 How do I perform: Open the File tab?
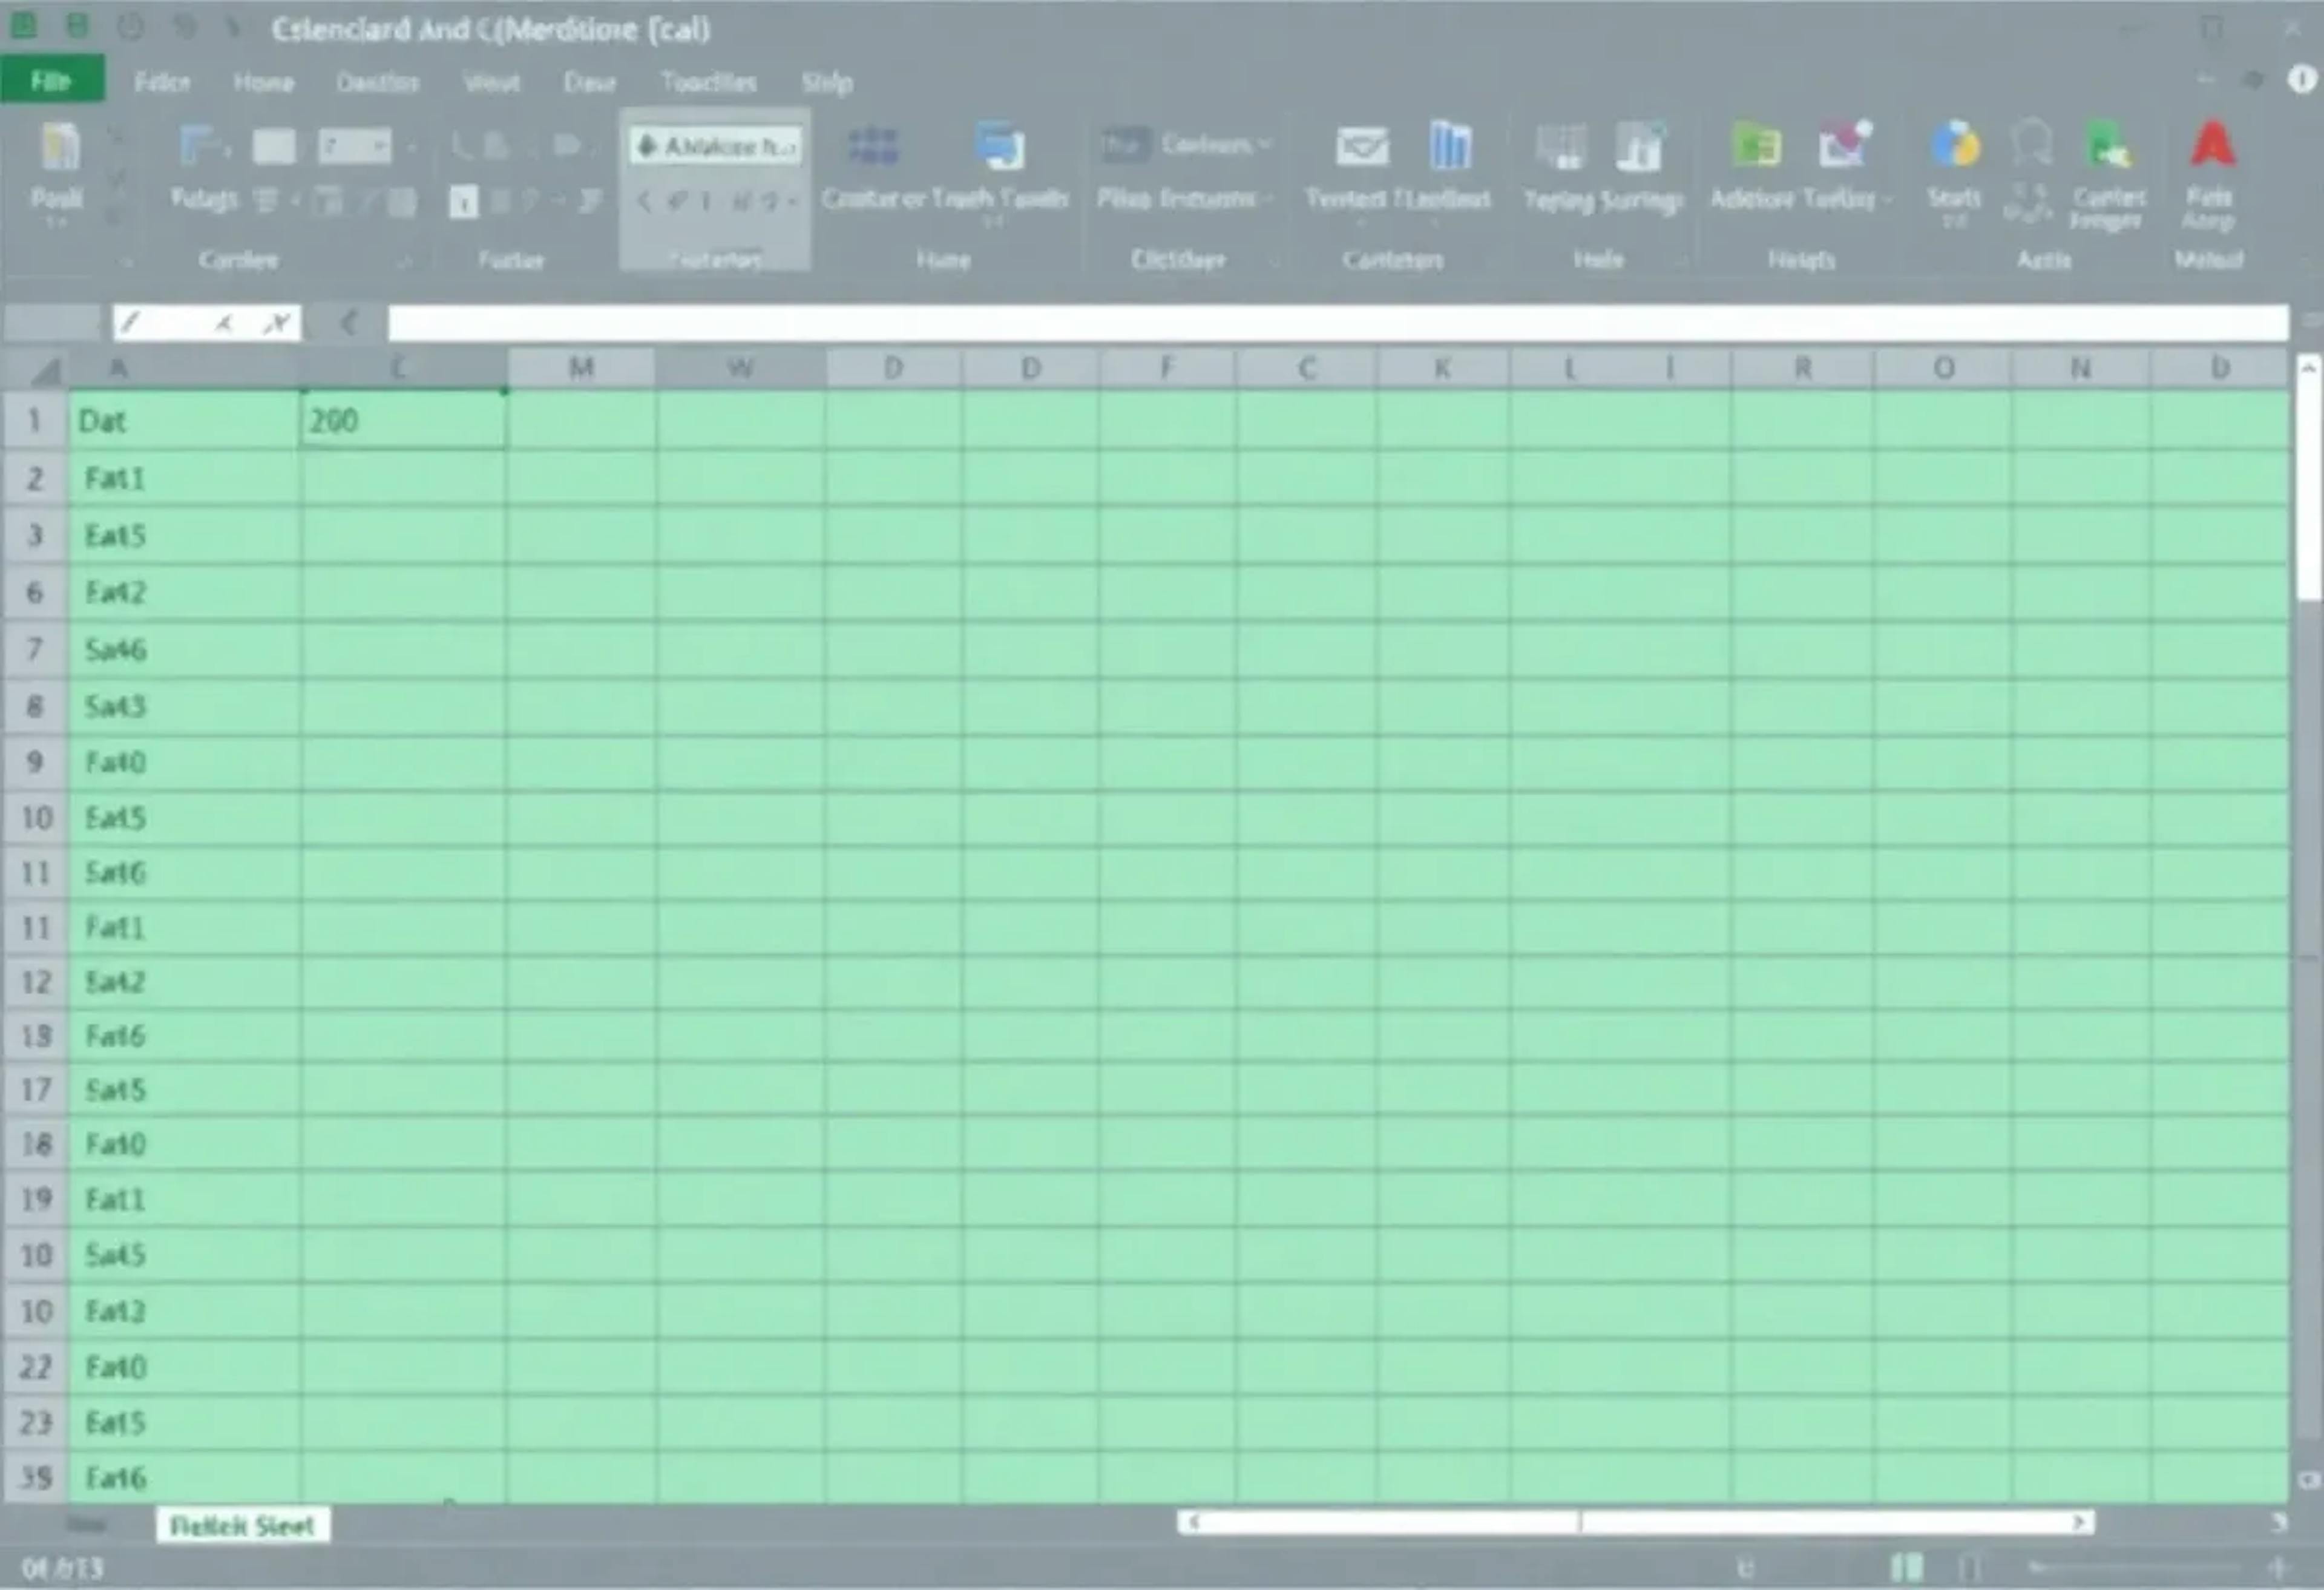51,80
